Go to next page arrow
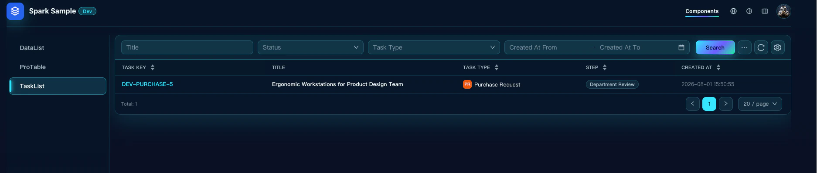 click(x=725, y=104)
